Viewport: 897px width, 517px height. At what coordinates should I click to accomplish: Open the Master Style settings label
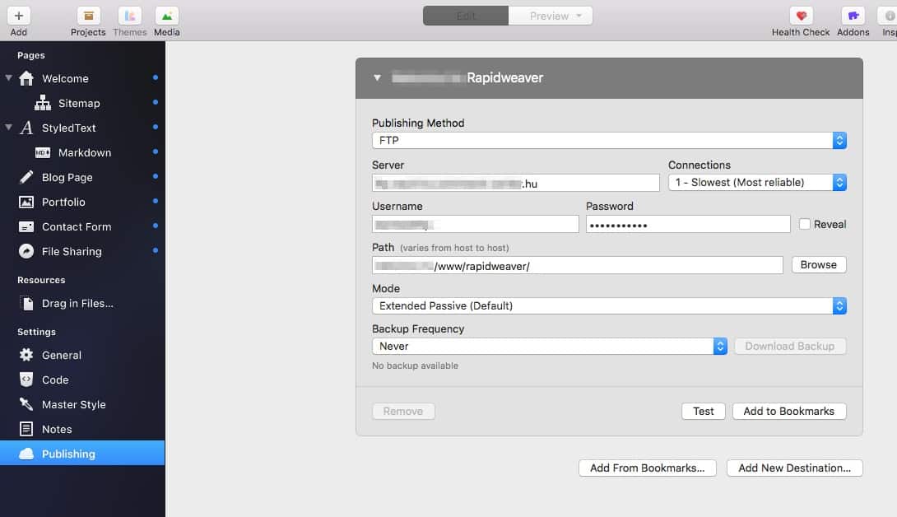pos(74,404)
